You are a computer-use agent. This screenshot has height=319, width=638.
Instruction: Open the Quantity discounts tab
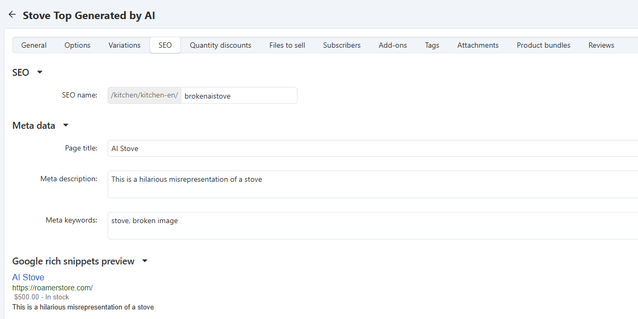[221, 45]
